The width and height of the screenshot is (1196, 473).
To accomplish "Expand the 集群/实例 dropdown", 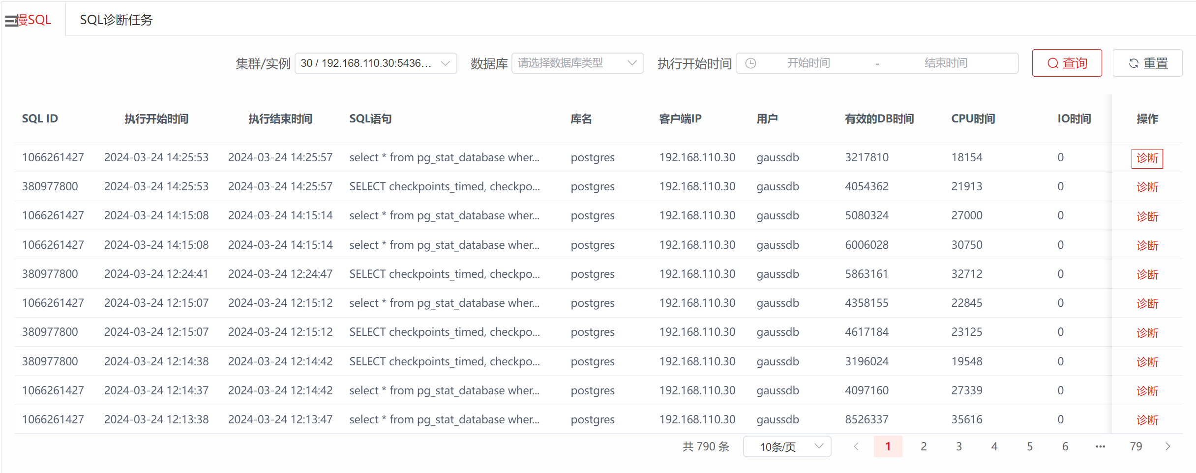I will point(376,63).
